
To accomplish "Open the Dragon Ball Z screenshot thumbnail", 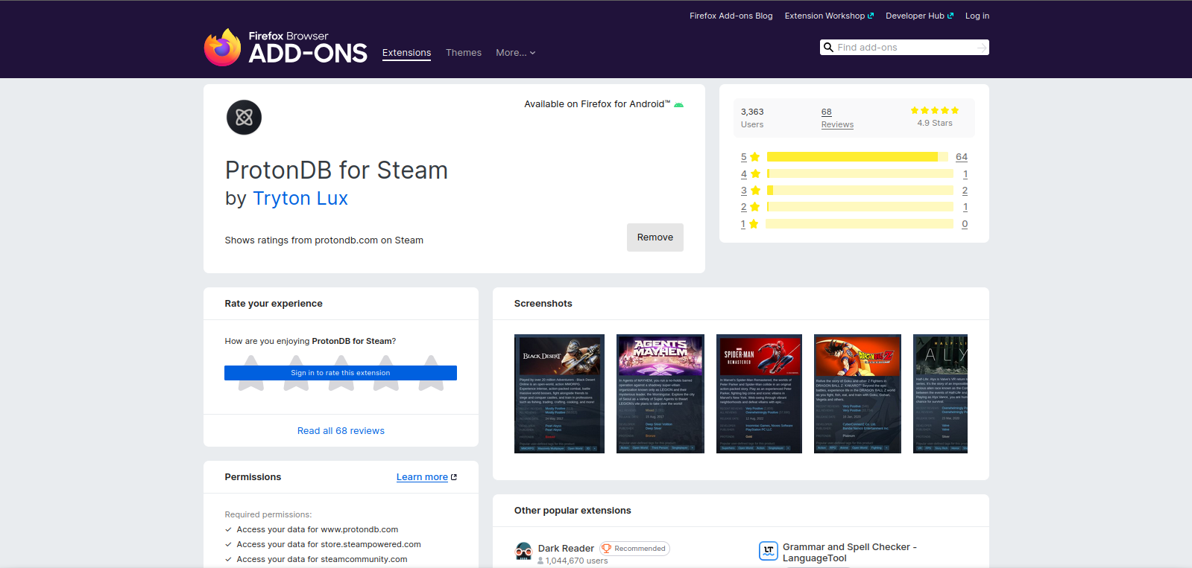I will point(857,394).
